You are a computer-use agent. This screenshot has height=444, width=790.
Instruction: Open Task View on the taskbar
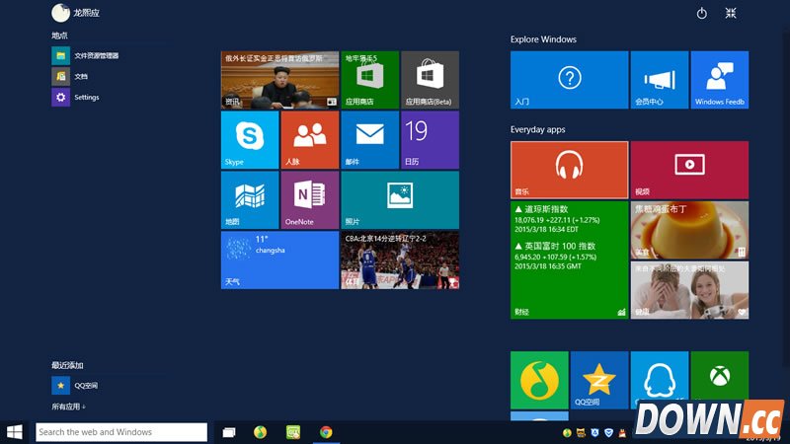[x=229, y=432]
